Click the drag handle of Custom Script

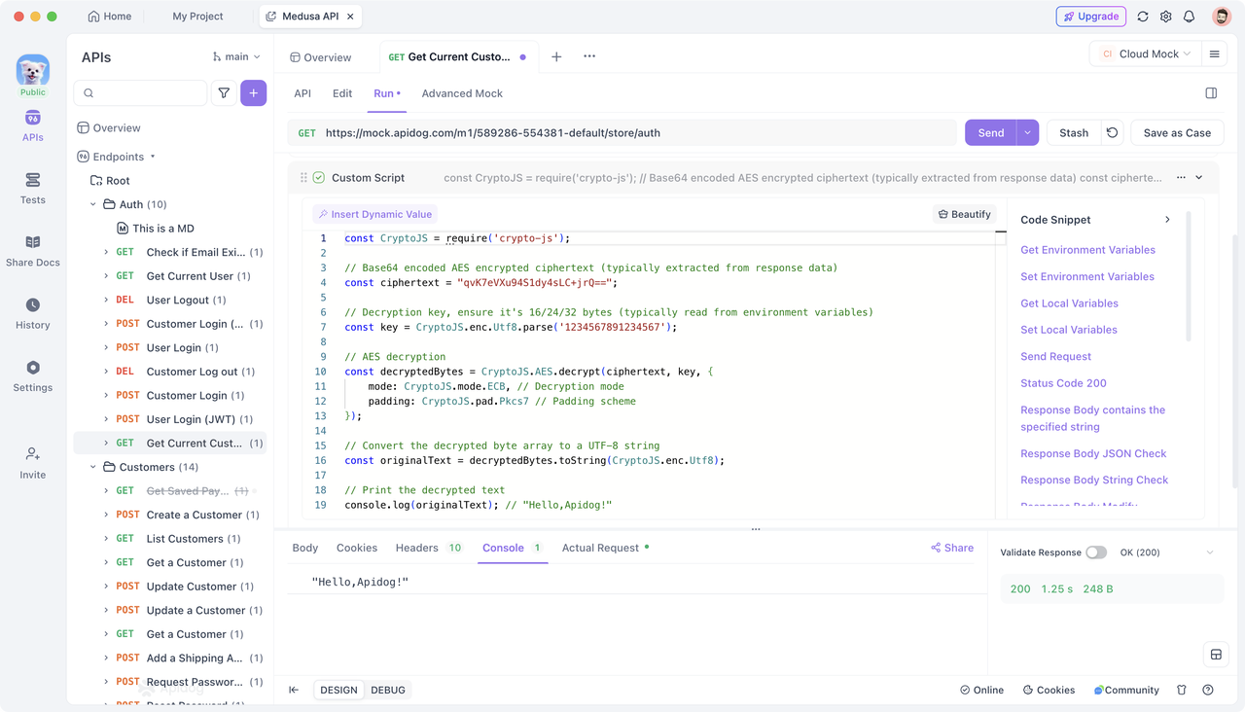303,178
